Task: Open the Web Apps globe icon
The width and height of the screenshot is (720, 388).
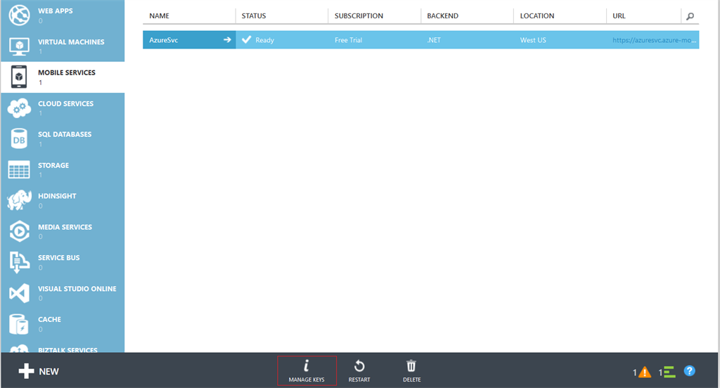Action: tap(19, 15)
